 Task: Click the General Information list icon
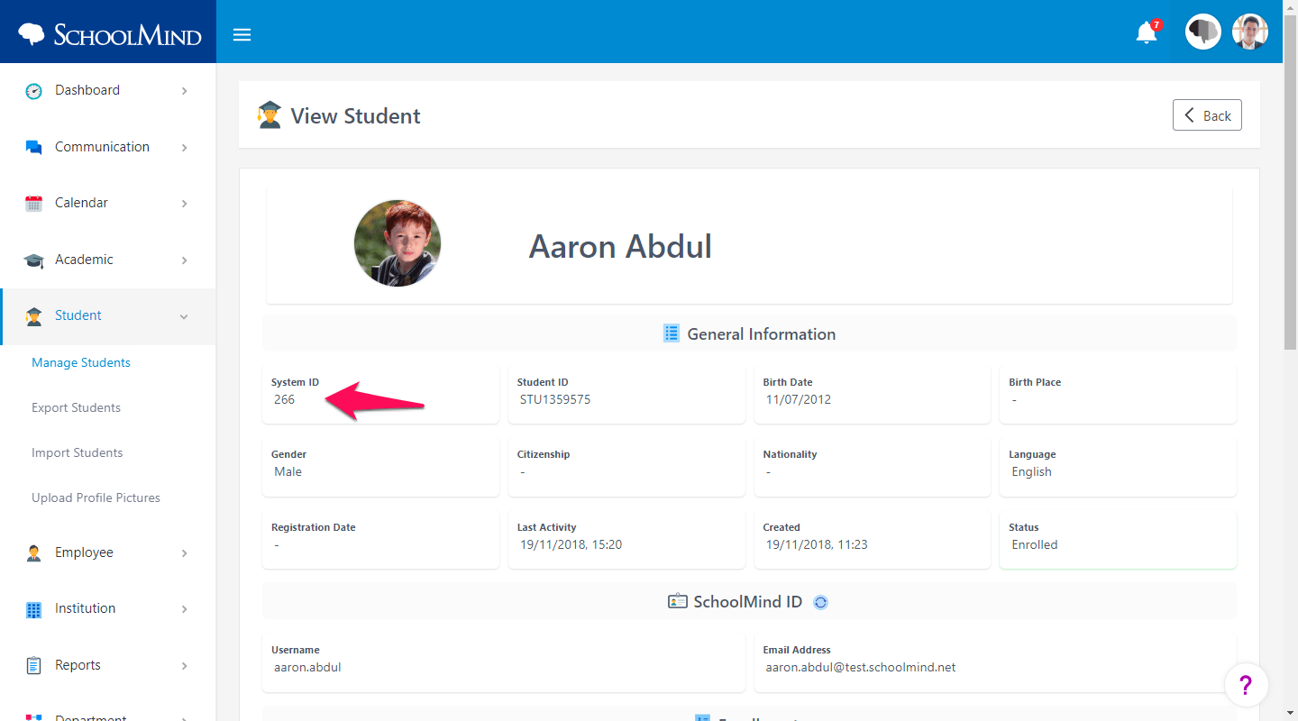coord(671,333)
